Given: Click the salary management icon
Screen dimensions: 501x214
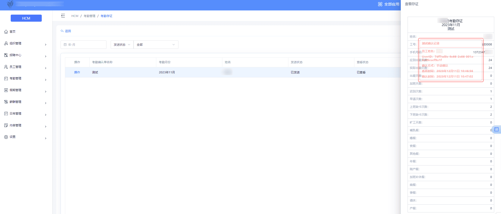Looking at the screenshot, I should click(x=6, y=102).
